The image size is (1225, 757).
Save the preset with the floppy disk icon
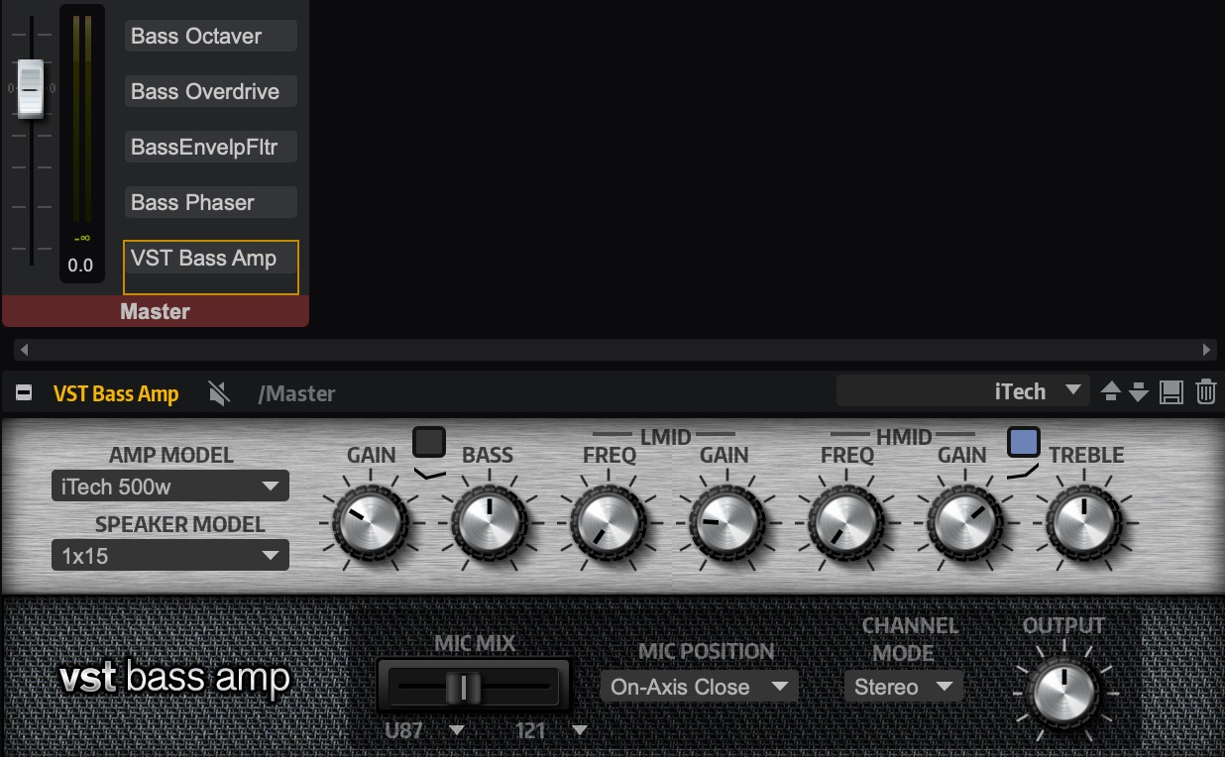[1171, 392]
